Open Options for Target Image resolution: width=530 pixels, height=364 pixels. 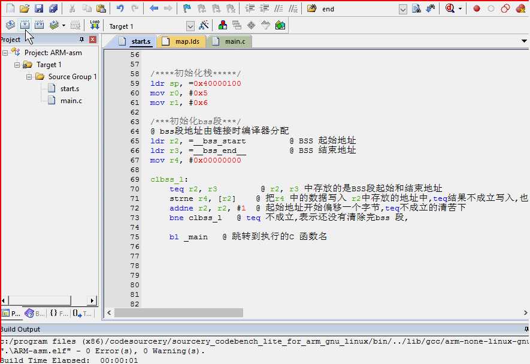click(x=204, y=25)
